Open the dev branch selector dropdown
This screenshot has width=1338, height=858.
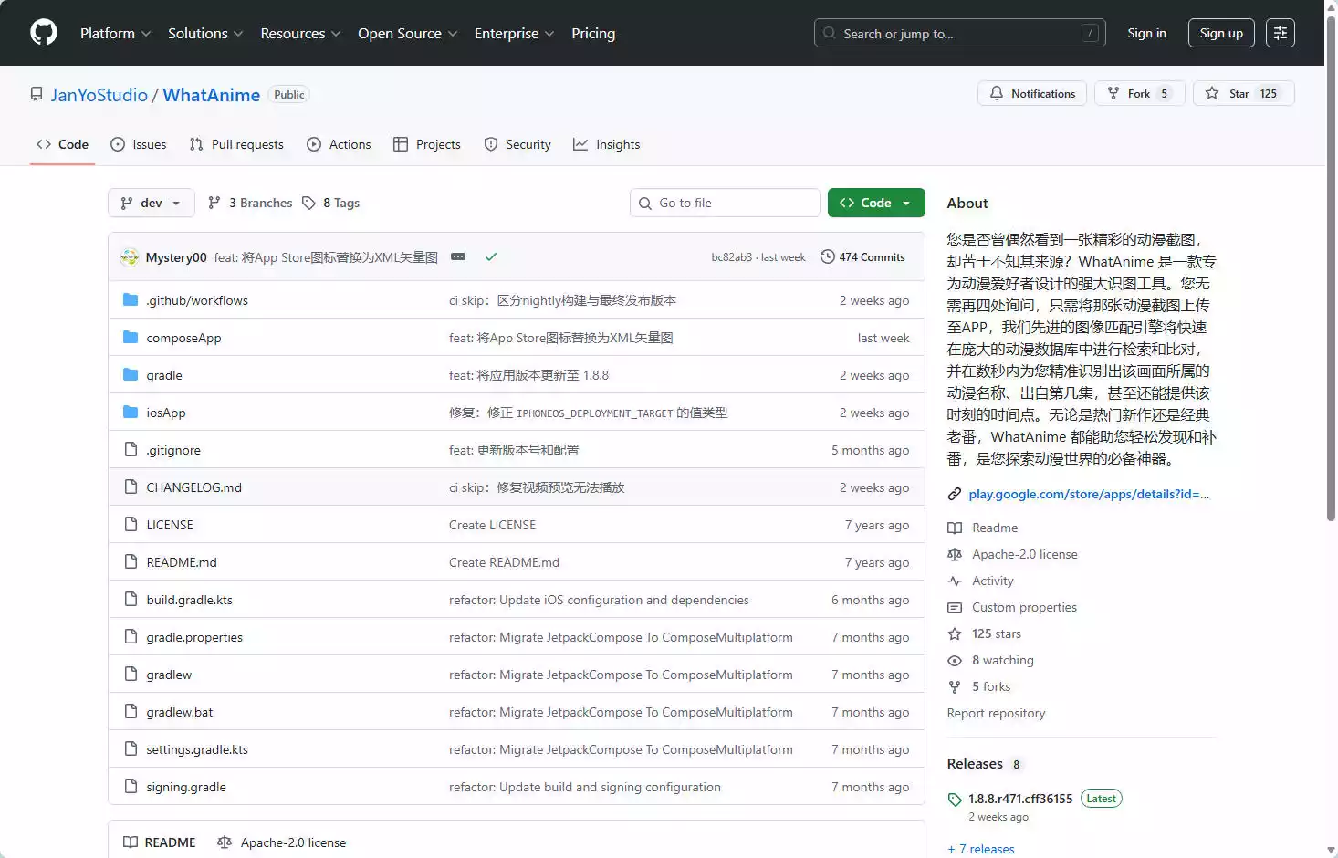point(152,203)
